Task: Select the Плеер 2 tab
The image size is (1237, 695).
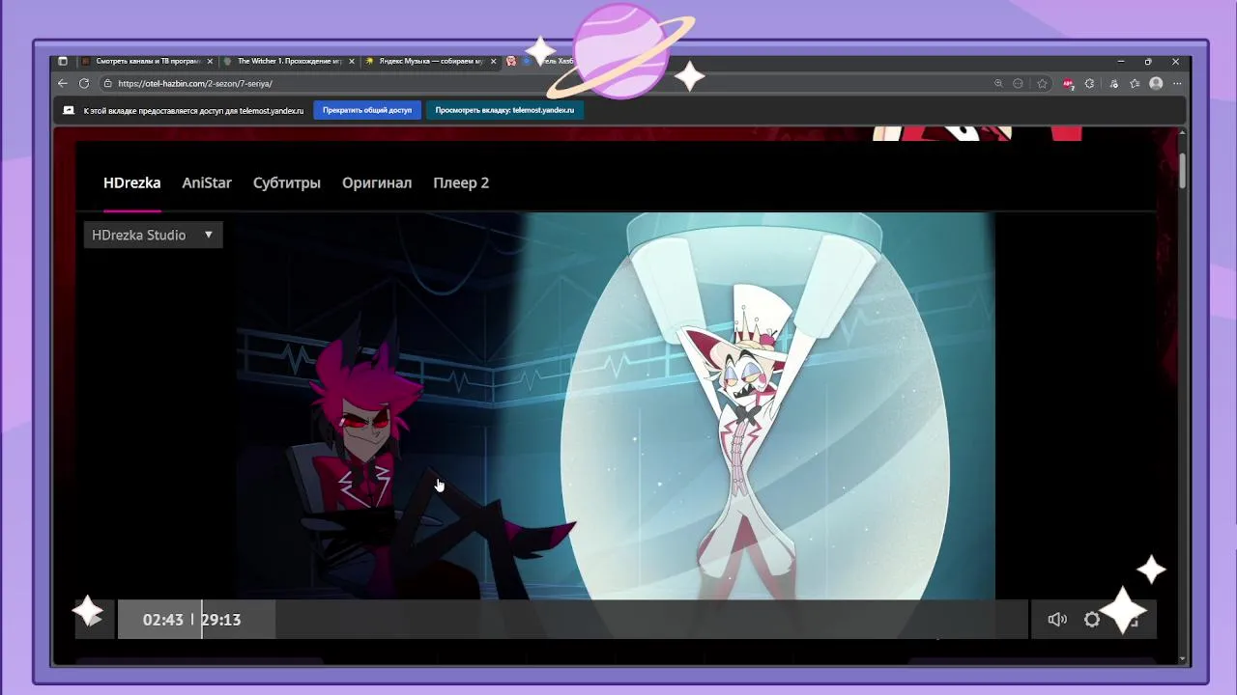Action: pyautogui.click(x=461, y=182)
